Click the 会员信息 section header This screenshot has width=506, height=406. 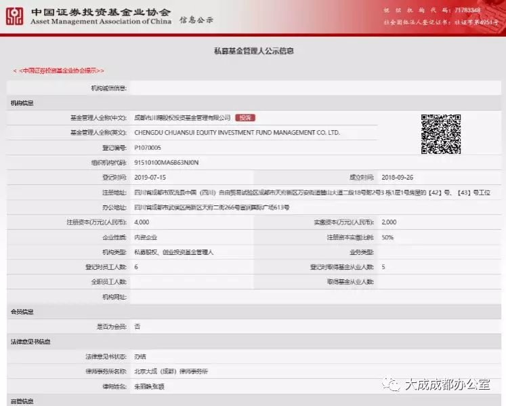(22, 312)
